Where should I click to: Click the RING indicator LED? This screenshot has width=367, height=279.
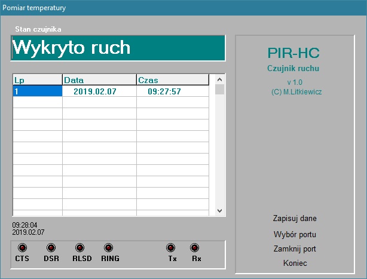pyautogui.click(x=108, y=247)
